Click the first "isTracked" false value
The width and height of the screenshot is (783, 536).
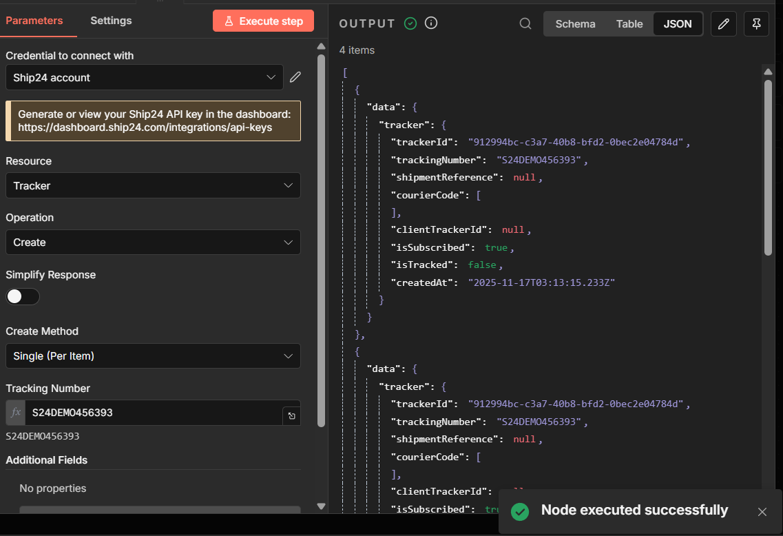point(482,265)
